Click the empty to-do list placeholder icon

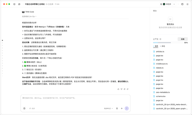point(170,19)
